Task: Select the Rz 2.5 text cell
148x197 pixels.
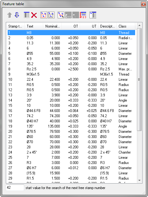Action: coord(32,69)
